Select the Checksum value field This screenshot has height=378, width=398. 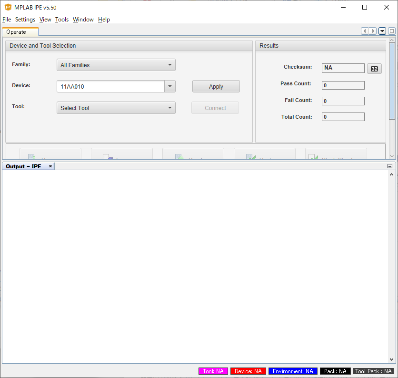pyautogui.click(x=343, y=68)
